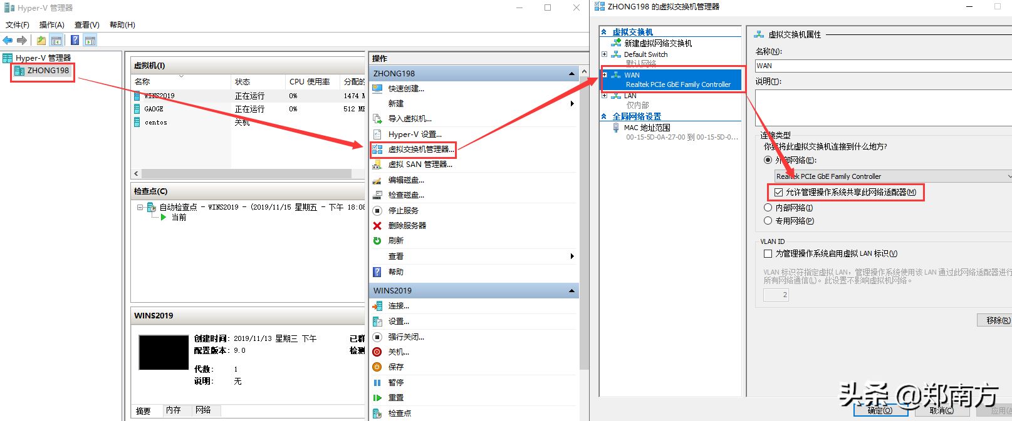The height and width of the screenshot is (421, 1012).
Task: Open the 操作(A) menu
Action: pos(52,25)
